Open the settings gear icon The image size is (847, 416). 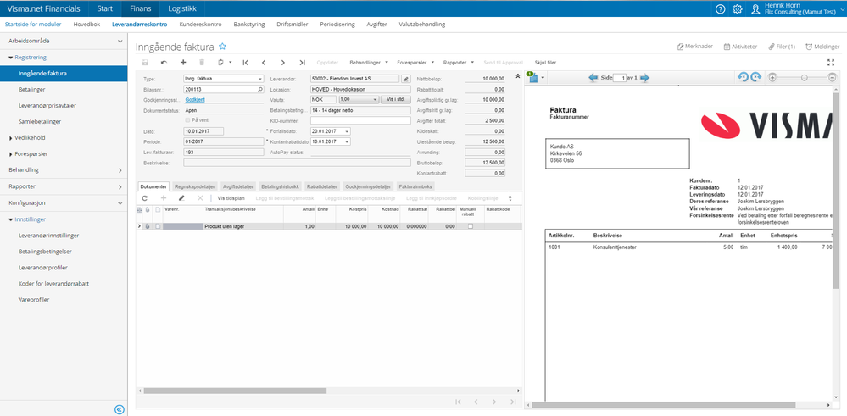(738, 9)
